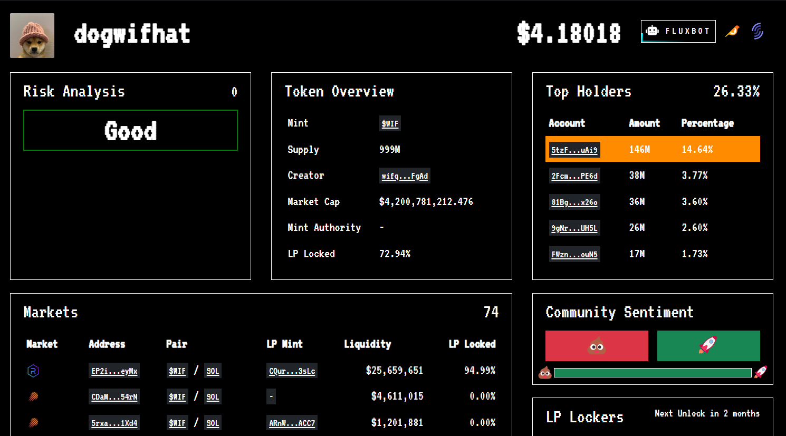Vote bullish with the green rocket button
The image size is (786, 436).
(x=708, y=346)
